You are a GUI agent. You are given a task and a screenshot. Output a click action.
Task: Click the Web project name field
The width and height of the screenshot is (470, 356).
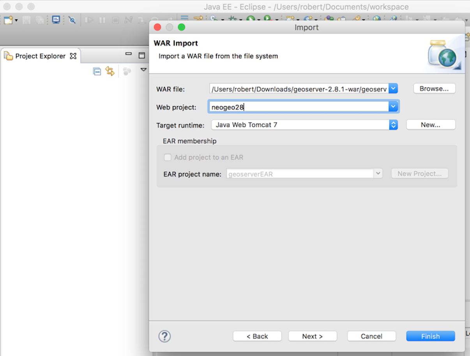(x=299, y=107)
